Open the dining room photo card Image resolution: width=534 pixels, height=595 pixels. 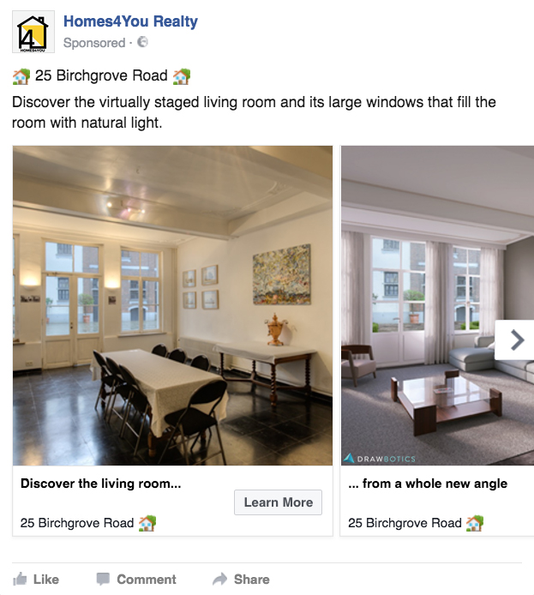pyautogui.click(x=172, y=305)
